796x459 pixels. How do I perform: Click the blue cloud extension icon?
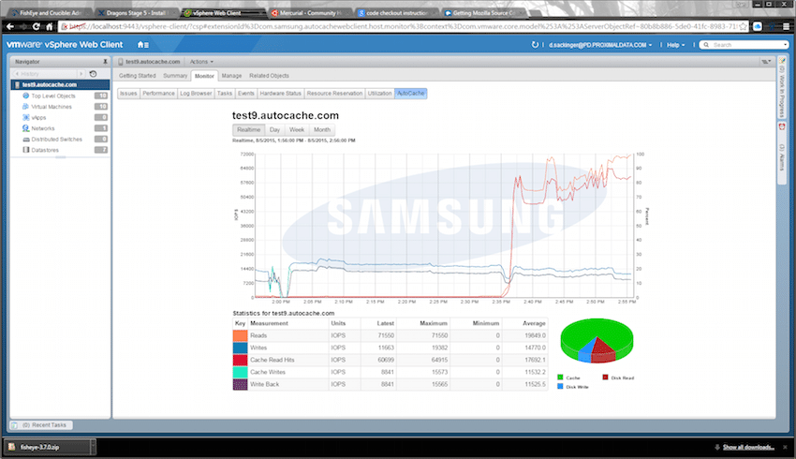(x=758, y=26)
